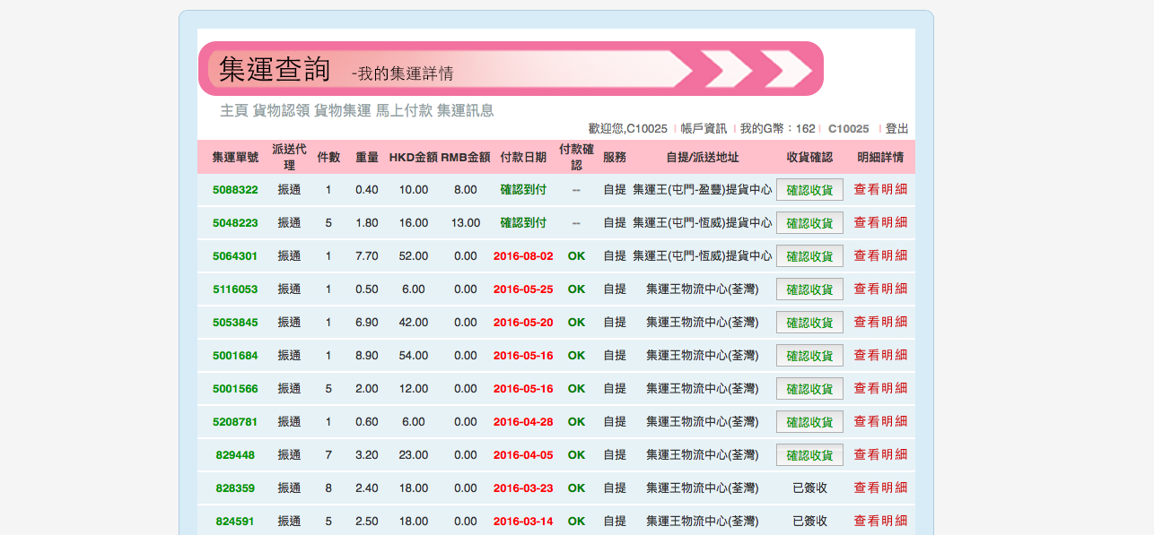1154x535 pixels.
Task: Open order number 5053845
Action: [x=235, y=323]
